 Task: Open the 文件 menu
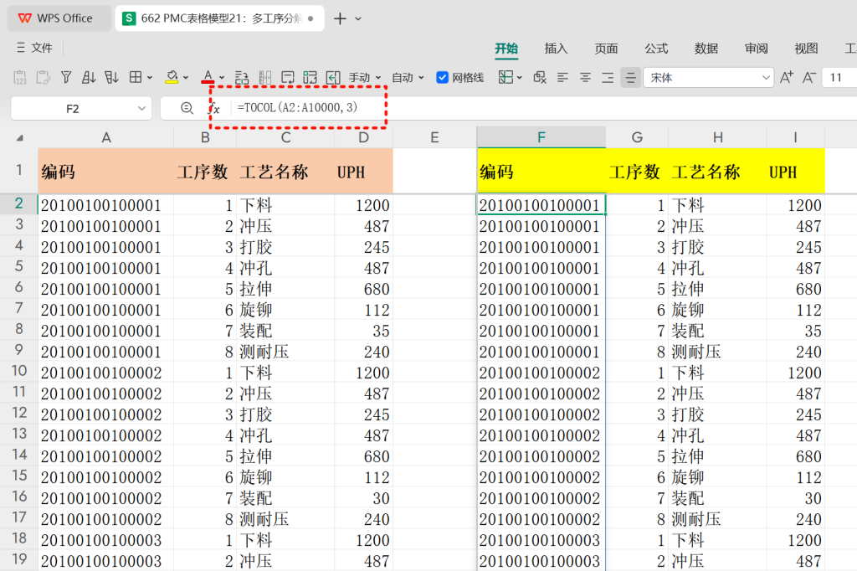tap(34, 48)
